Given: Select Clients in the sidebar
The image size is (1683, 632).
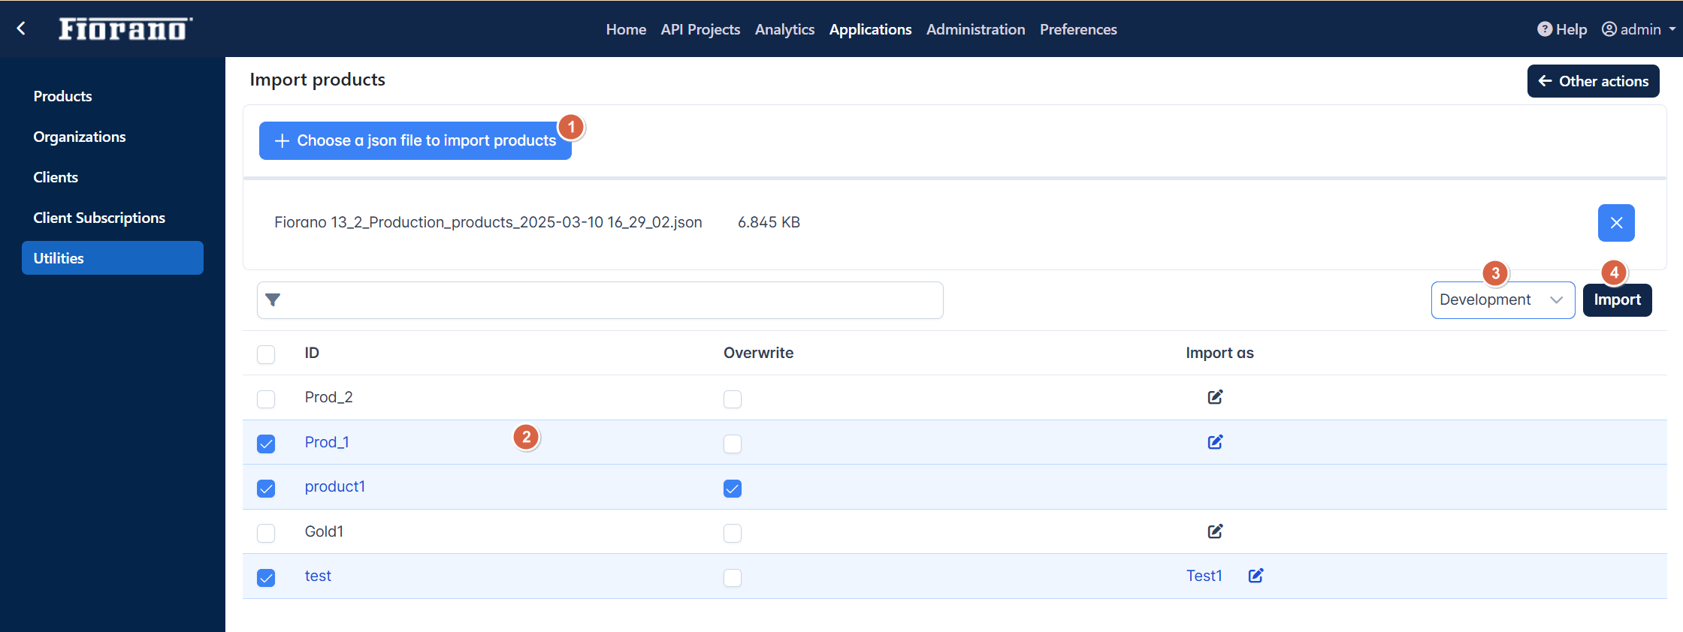Looking at the screenshot, I should [113, 177].
